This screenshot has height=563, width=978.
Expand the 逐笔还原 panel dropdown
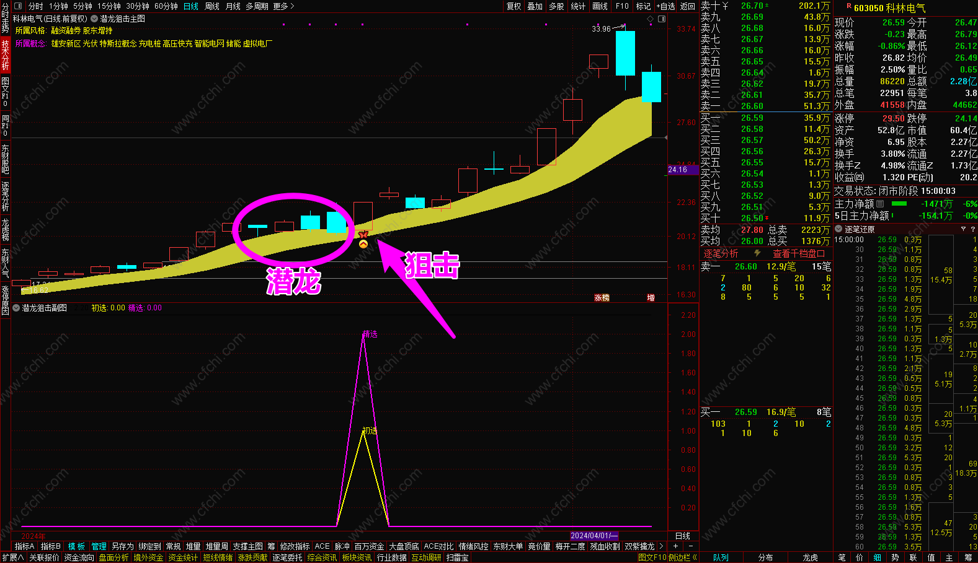pos(838,229)
